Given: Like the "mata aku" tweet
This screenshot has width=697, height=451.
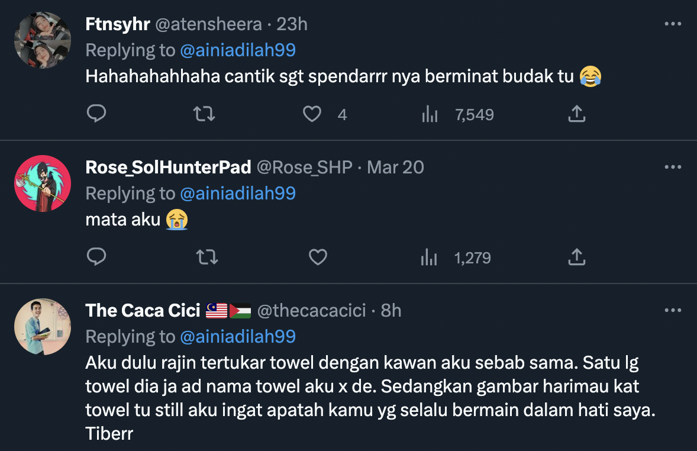Looking at the screenshot, I should (x=318, y=257).
